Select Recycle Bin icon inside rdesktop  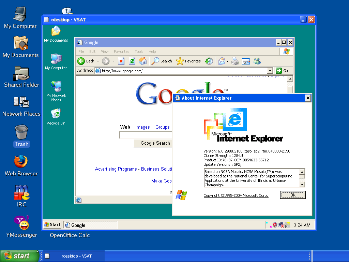pyautogui.click(x=56, y=117)
